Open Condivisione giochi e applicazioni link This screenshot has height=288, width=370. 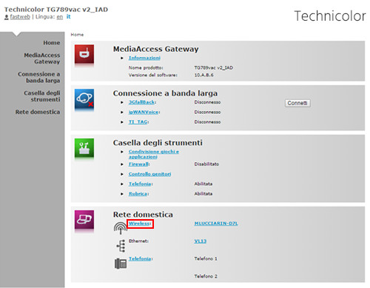(154, 154)
